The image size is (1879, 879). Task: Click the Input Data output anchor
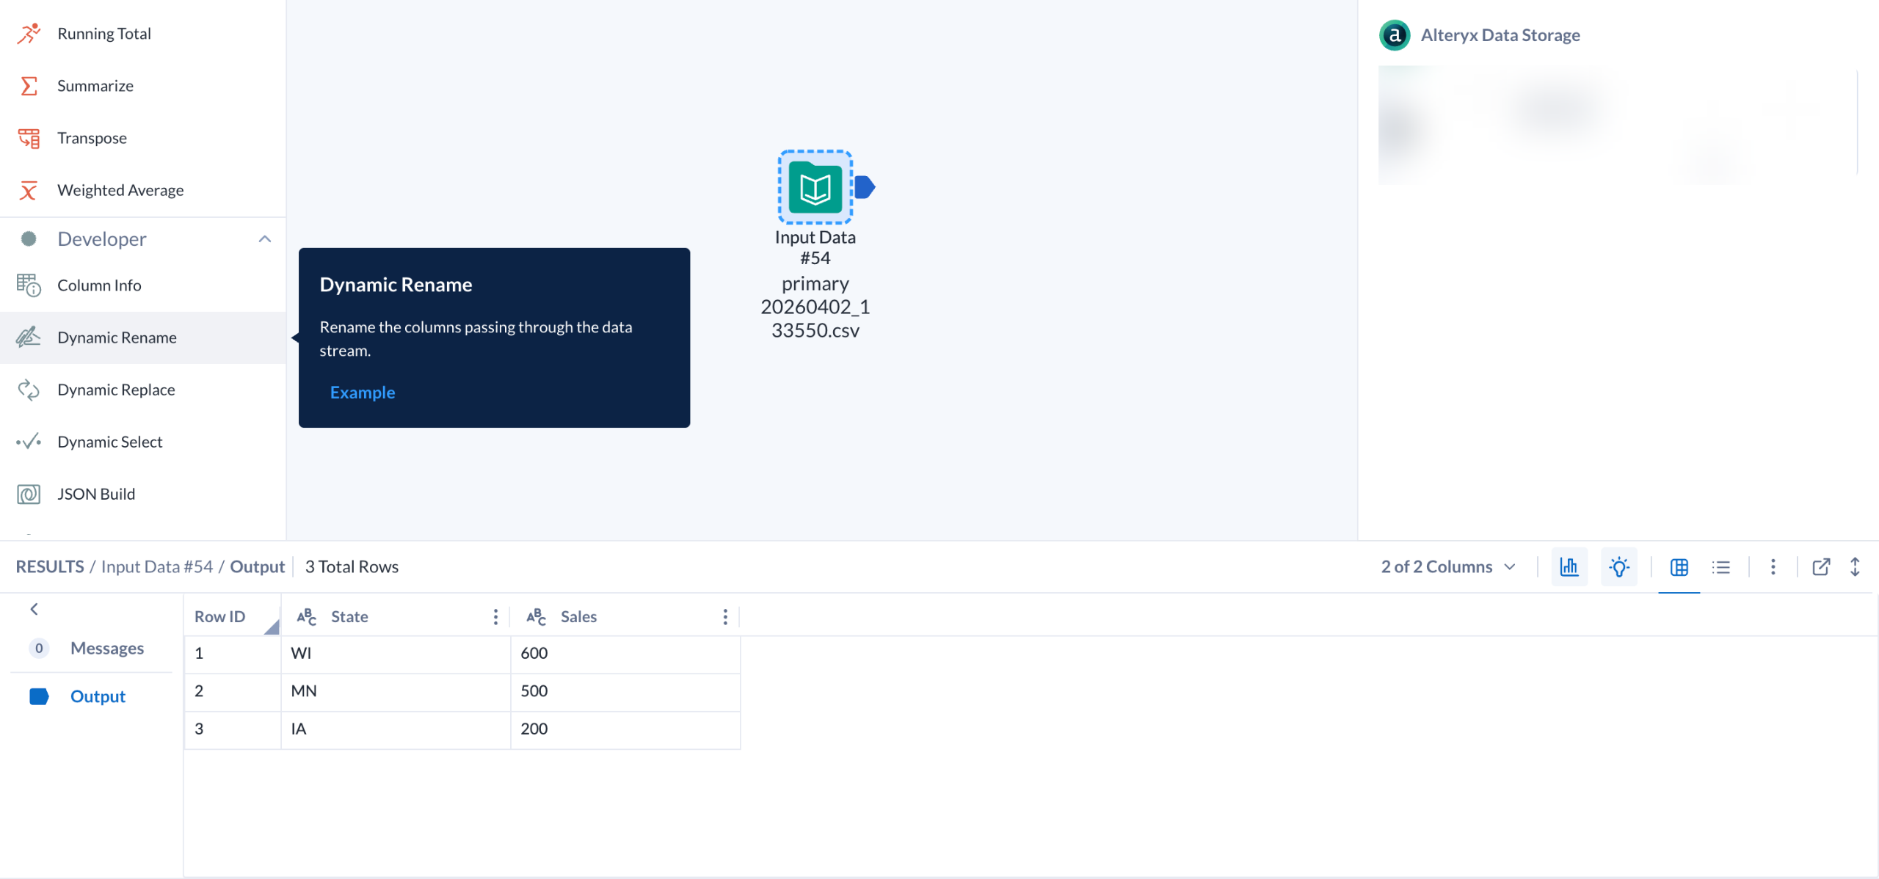865,188
